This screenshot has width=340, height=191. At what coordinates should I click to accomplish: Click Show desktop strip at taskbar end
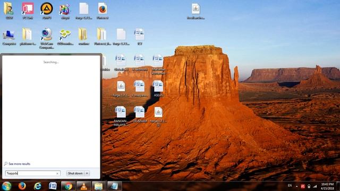[338, 186]
